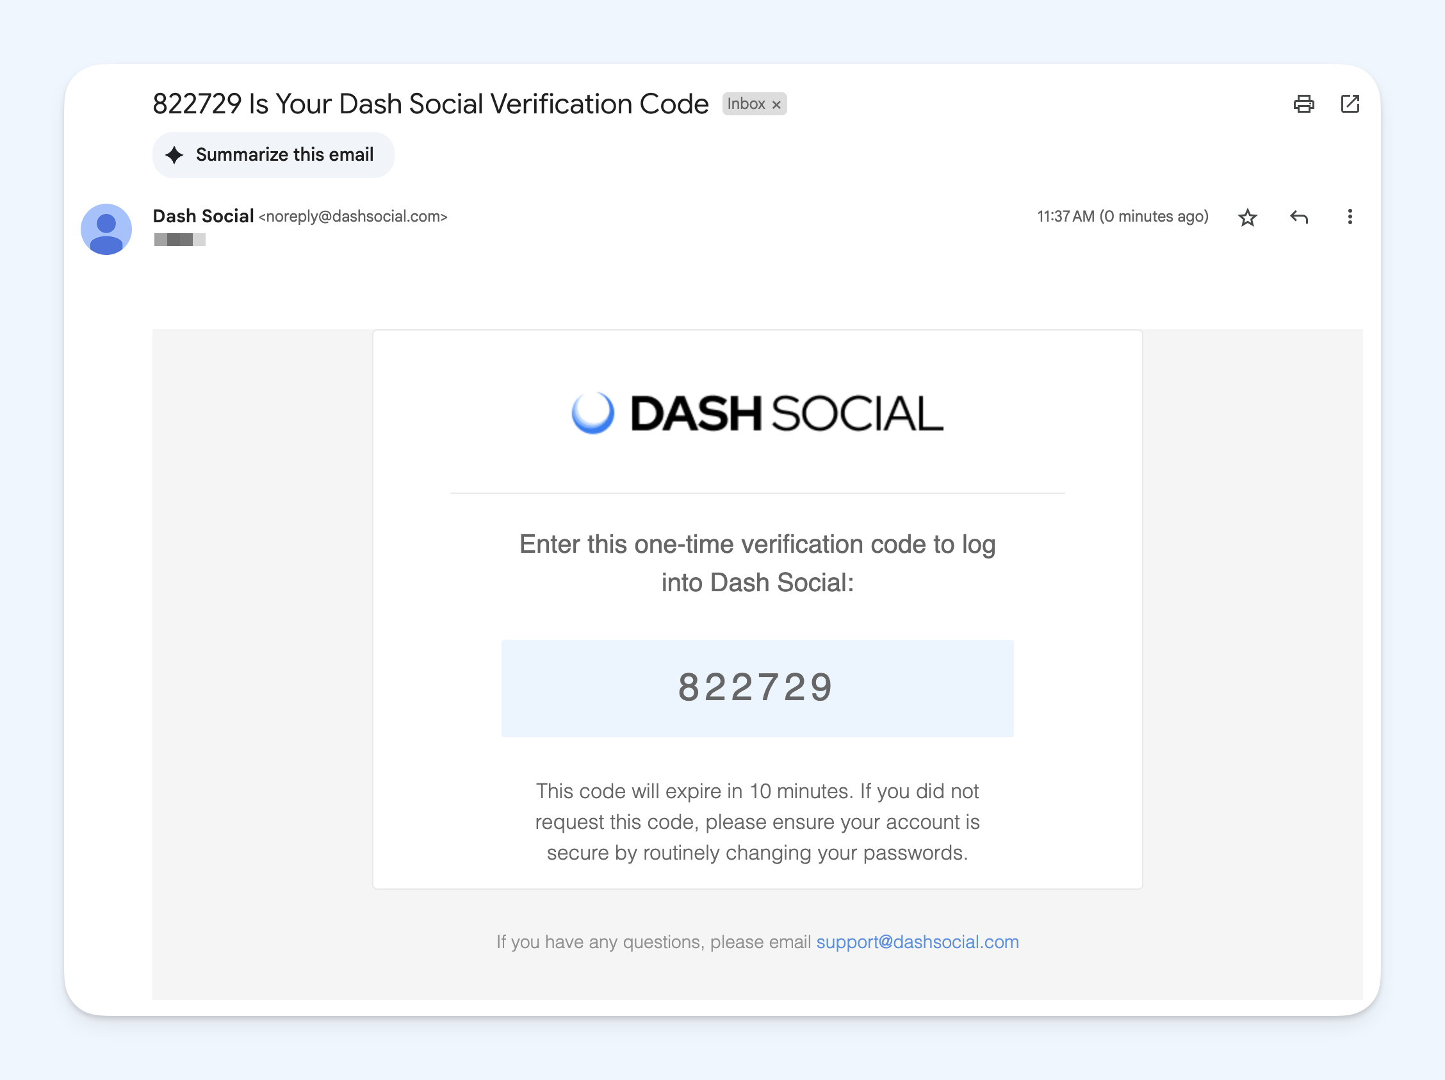Image resolution: width=1445 pixels, height=1080 pixels.
Task: Click the bold Dash Social sender name
Action: pyautogui.click(x=203, y=217)
